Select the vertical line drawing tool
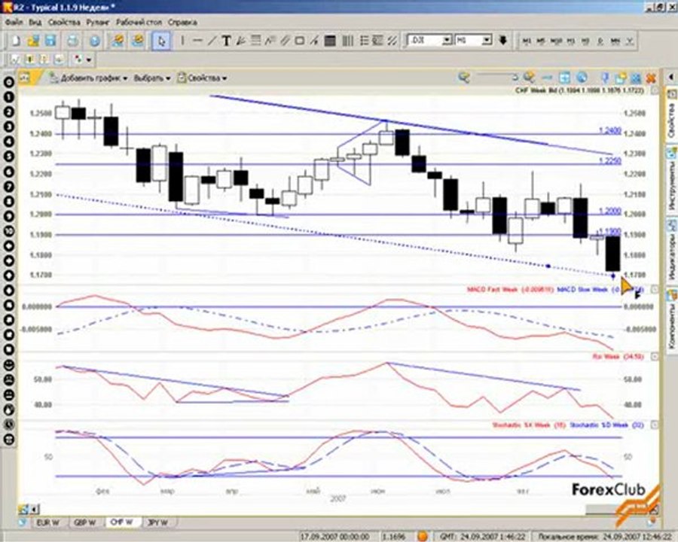Viewport: 678px width, 542px height. (182, 41)
